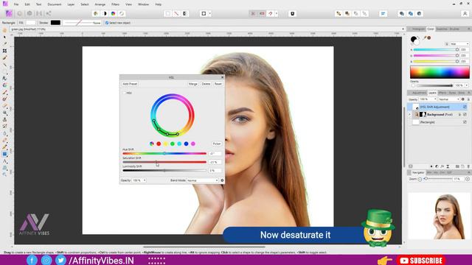Screen dimensions: 472x265
Task: Expand the Background layer tree arrow
Action: [x=409, y=115]
